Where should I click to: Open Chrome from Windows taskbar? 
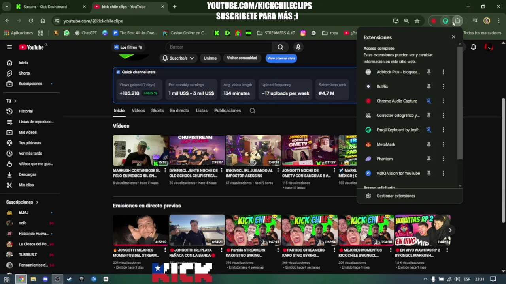pos(21,279)
